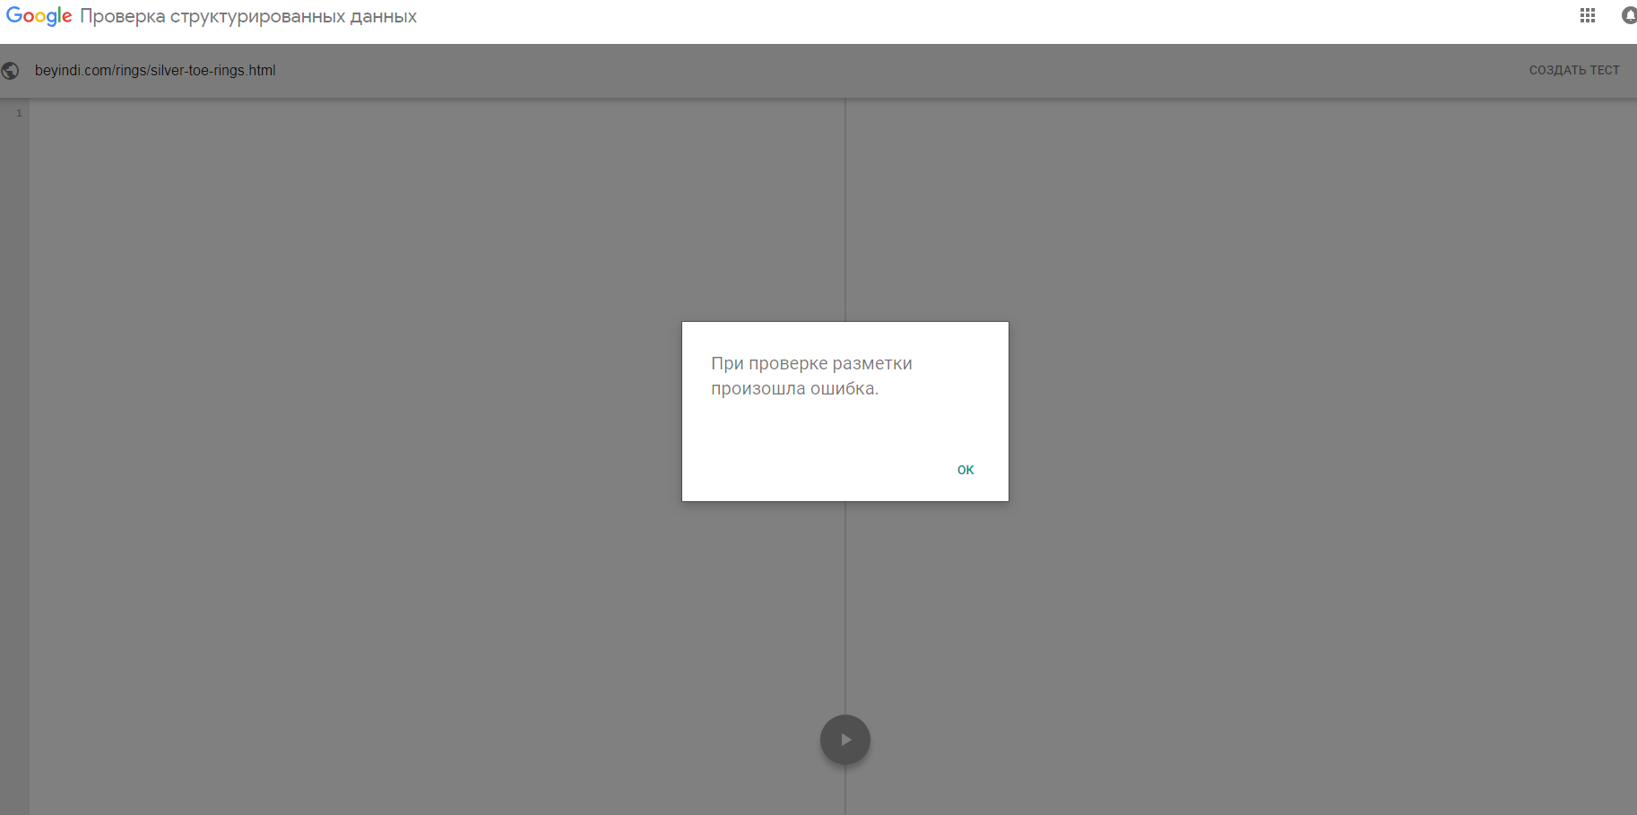Screen dimensions: 1637x815
Task: Click the round play validation button
Action: pos(844,740)
